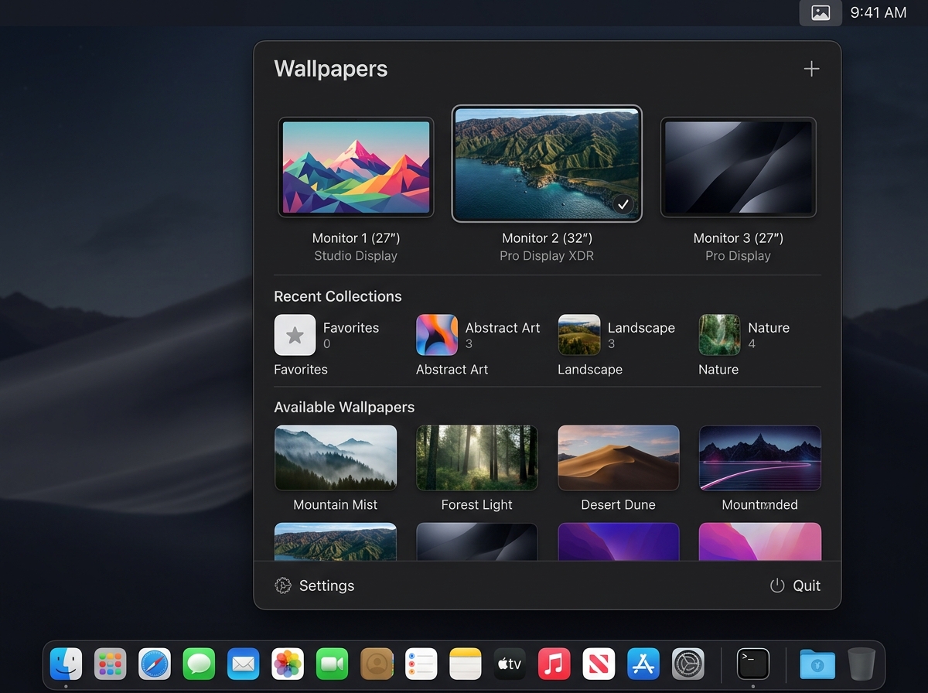This screenshot has height=693, width=928.
Task: Launch Safari from the dock
Action: click(x=155, y=664)
